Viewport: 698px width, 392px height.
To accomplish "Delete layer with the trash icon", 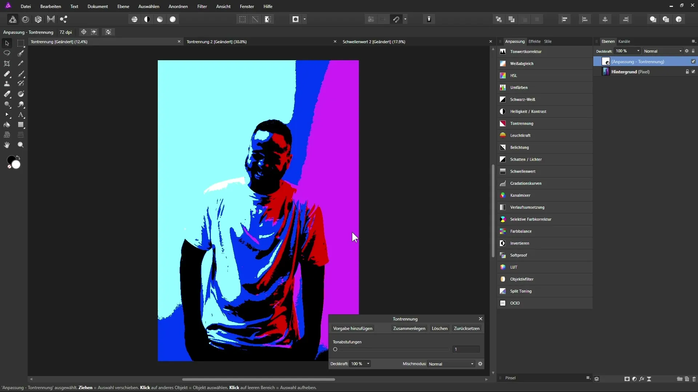I will pyautogui.click(x=694, y=379).
